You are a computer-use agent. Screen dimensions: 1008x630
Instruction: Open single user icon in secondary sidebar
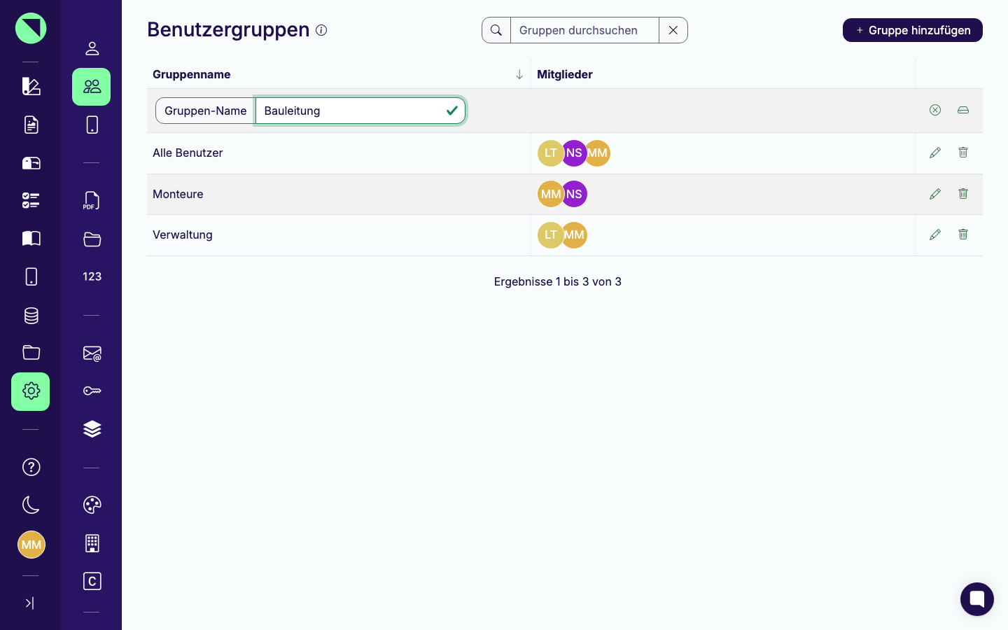click(x=92, y=48)
